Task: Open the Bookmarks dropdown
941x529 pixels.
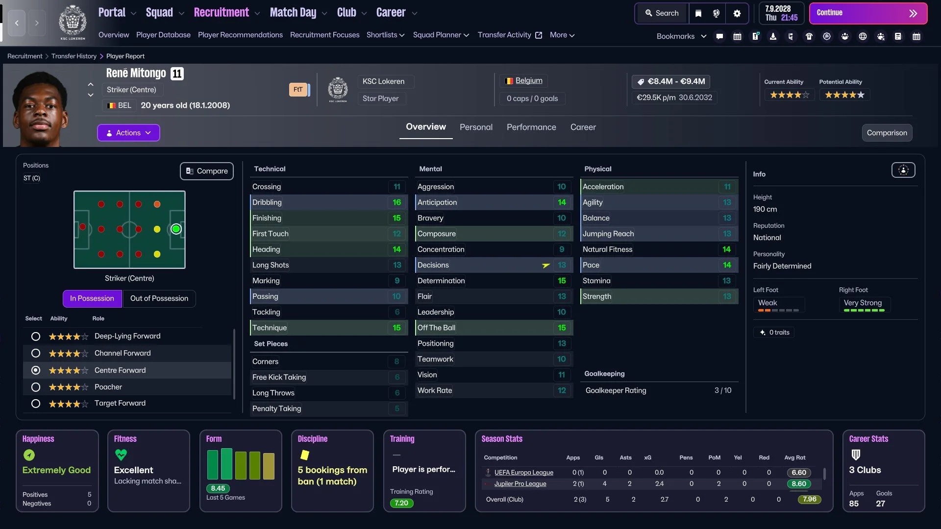Action: pyautogui.click(x=681, y=36)
